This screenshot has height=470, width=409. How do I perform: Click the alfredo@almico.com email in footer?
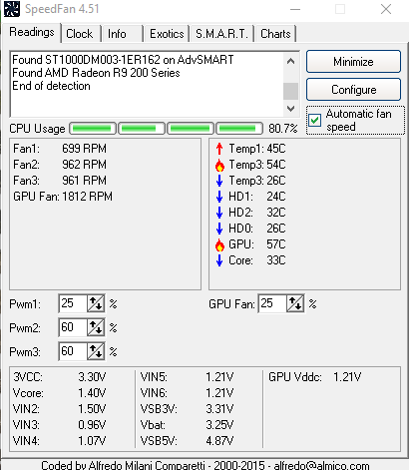click(x=321, y=465)
